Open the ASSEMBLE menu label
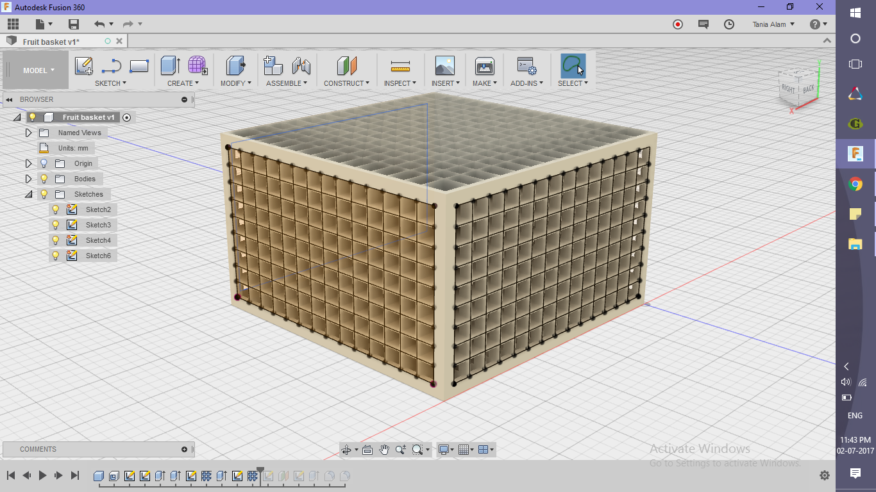This screenshot has height=492, width=876. pyautogui.click(x=287, y=83)
